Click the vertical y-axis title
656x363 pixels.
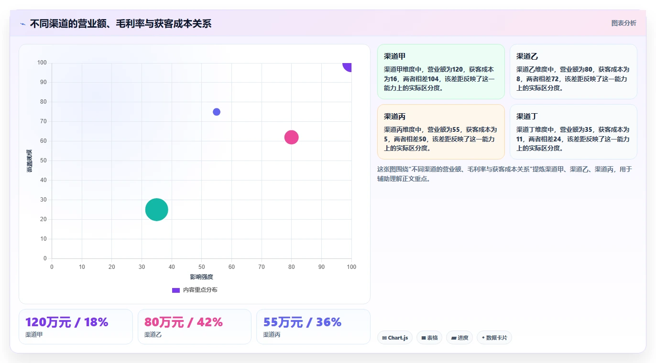click(x=30, y=161)
